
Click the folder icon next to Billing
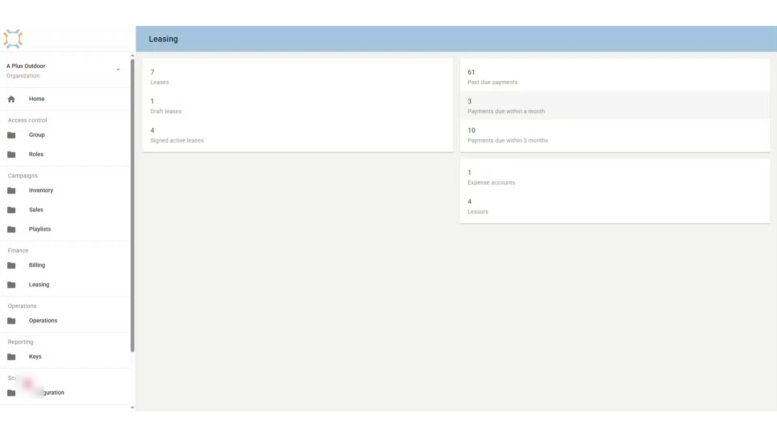click(x=11, y=265)
